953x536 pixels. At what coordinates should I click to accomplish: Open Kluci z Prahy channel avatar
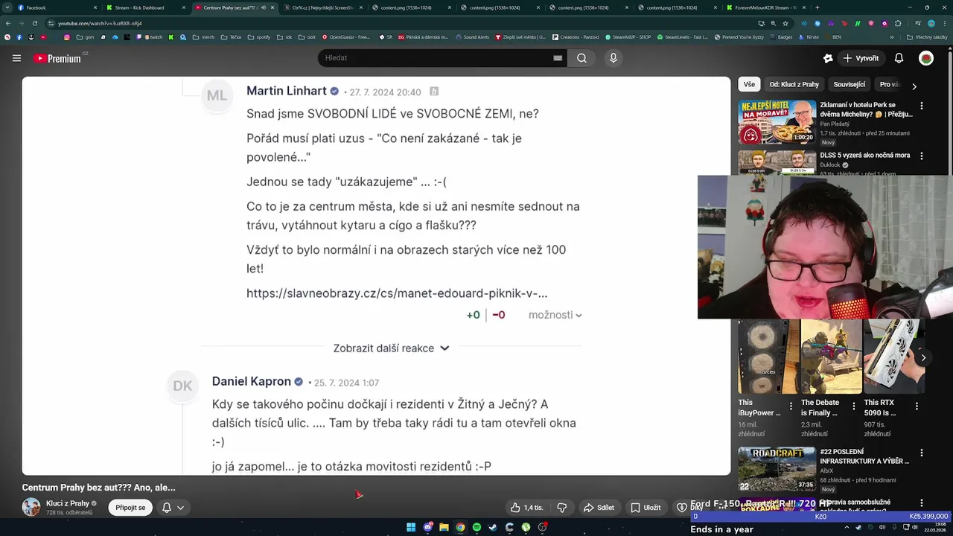tap(31, 508)
